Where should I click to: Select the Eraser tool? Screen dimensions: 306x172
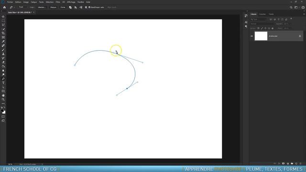pyautogui.click(x=3, y=62)
